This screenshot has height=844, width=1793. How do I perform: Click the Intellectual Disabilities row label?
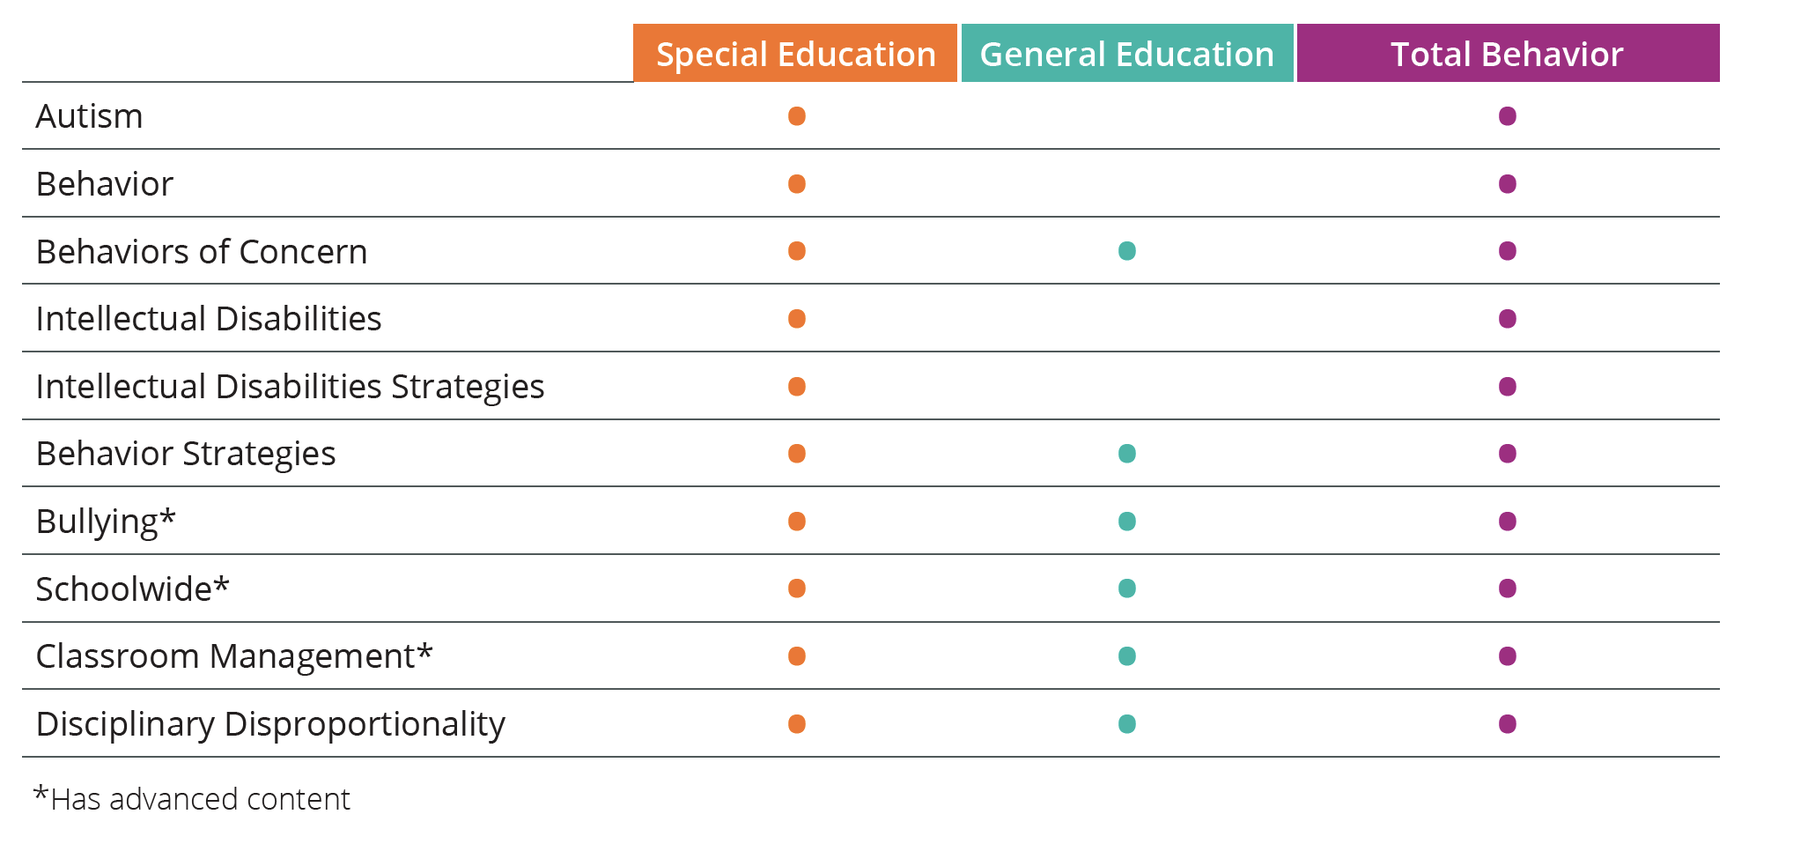(209, 319)
